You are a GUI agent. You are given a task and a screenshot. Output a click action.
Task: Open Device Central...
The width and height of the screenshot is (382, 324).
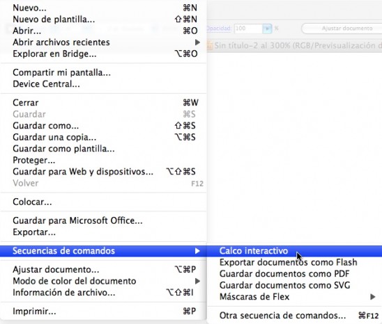[x=103, y=84]
